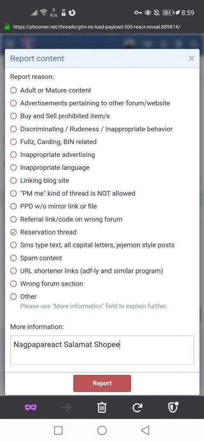Select Linking blog site reason
The height and width of the screenshot is (442, 204).
coord(40,180)
